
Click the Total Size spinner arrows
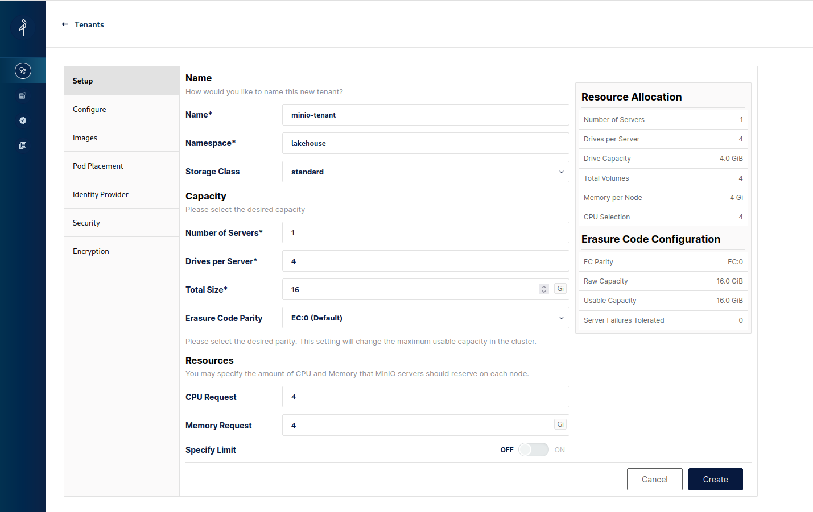pyautogui.click(x=544, y=289)
